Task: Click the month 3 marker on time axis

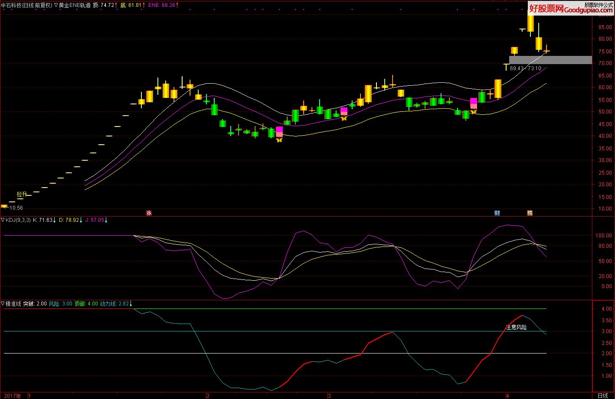Action: (x=329, y=396)
